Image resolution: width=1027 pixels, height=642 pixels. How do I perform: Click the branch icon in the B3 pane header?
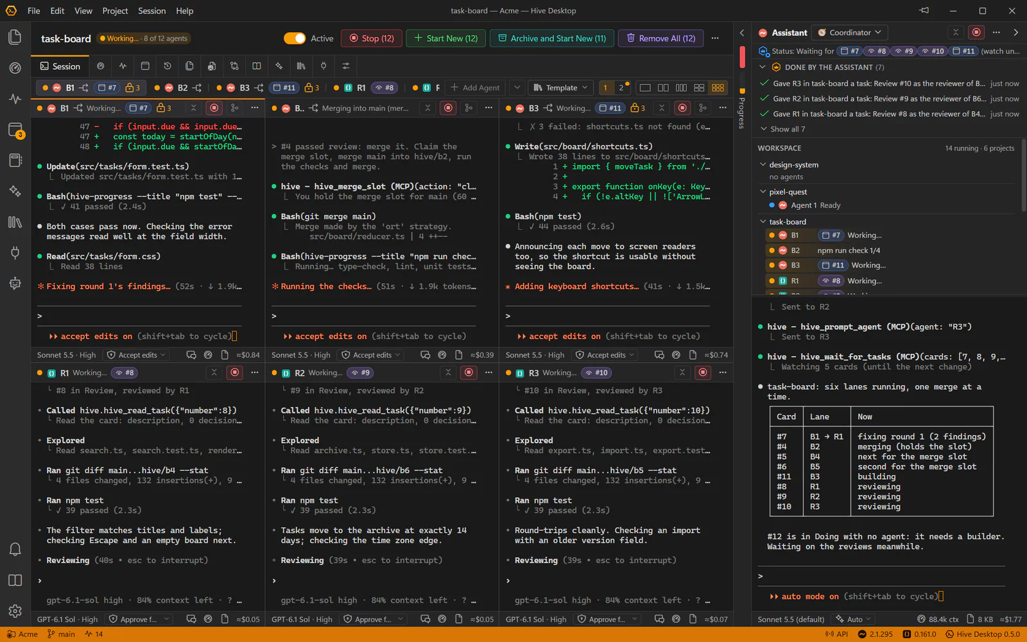pyautogui.click(x=703, y=108)
